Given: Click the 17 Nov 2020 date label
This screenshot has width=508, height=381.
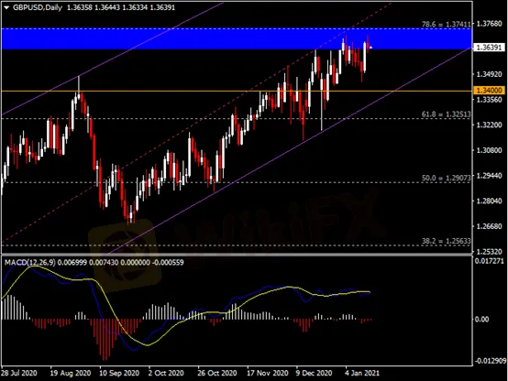Looking at the screenshot, I should (x=268, y=373).
